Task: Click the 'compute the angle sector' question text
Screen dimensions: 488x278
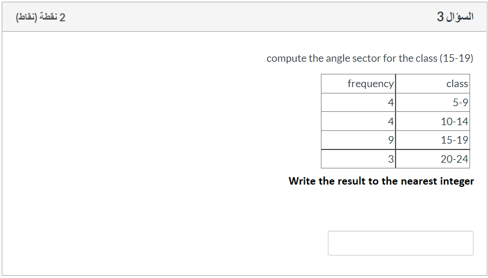Action: pos(369,58)
